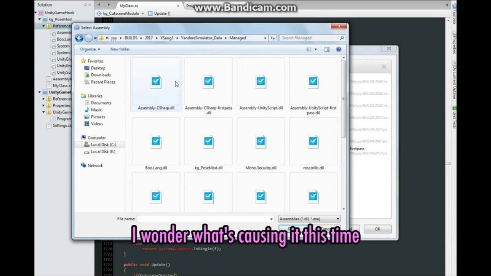Click the YSaug3 breadcrumb segment
This screenshot has width=491, height=276.
(167, 38)
